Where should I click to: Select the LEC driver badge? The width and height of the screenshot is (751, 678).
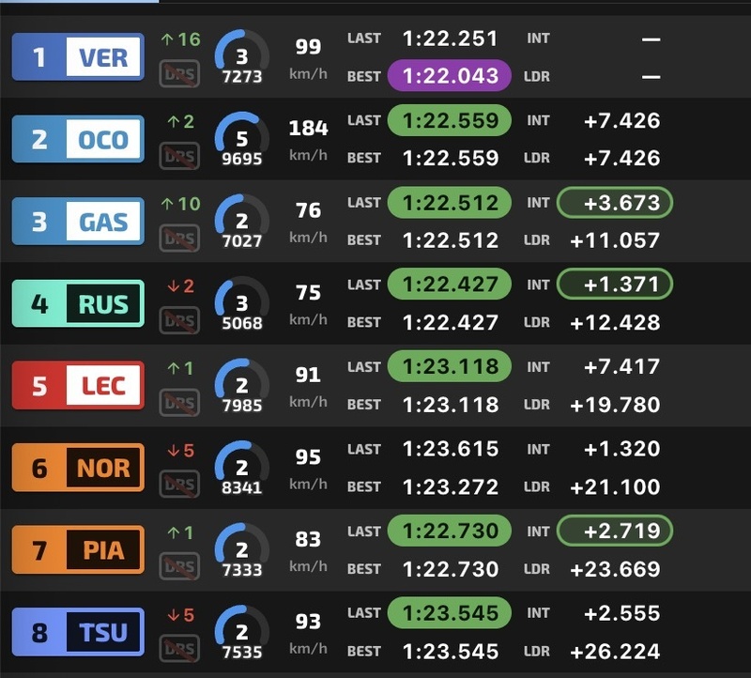(78, 386)
